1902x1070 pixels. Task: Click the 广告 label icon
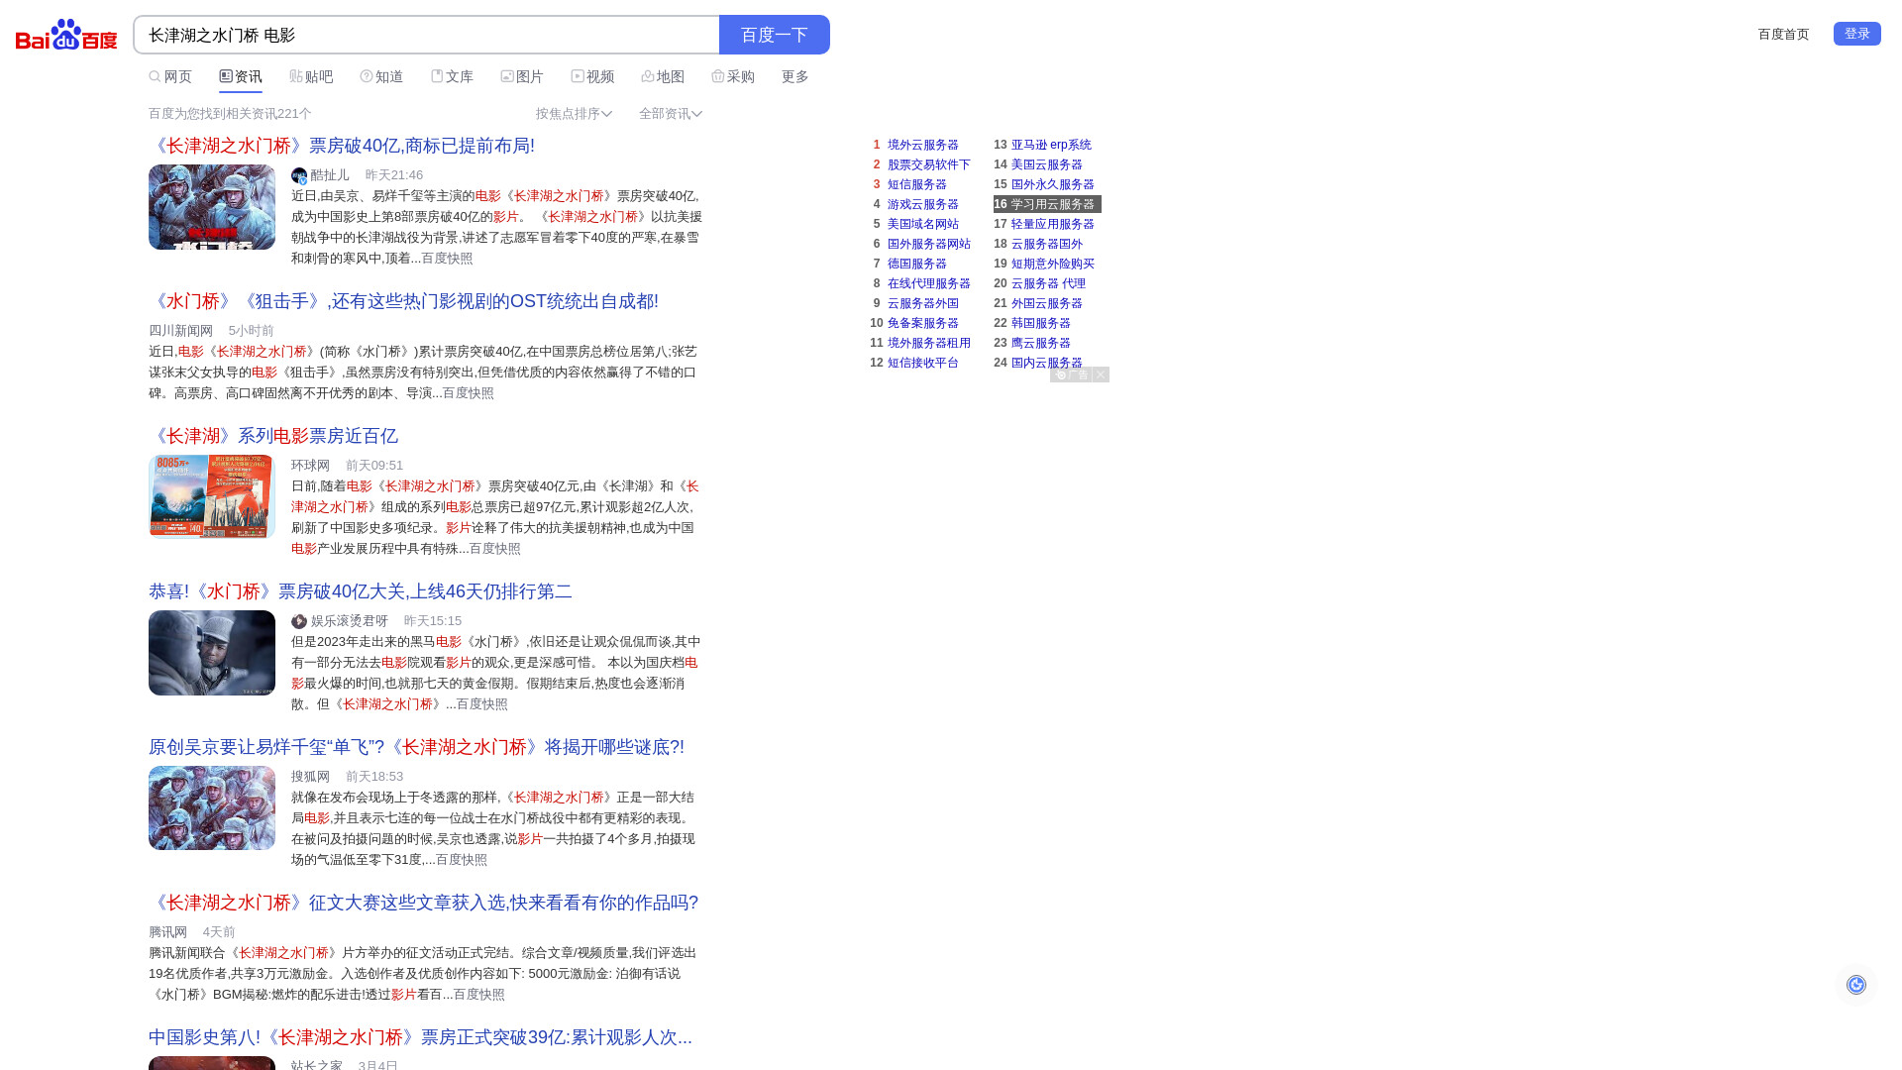pos(1072,374)
